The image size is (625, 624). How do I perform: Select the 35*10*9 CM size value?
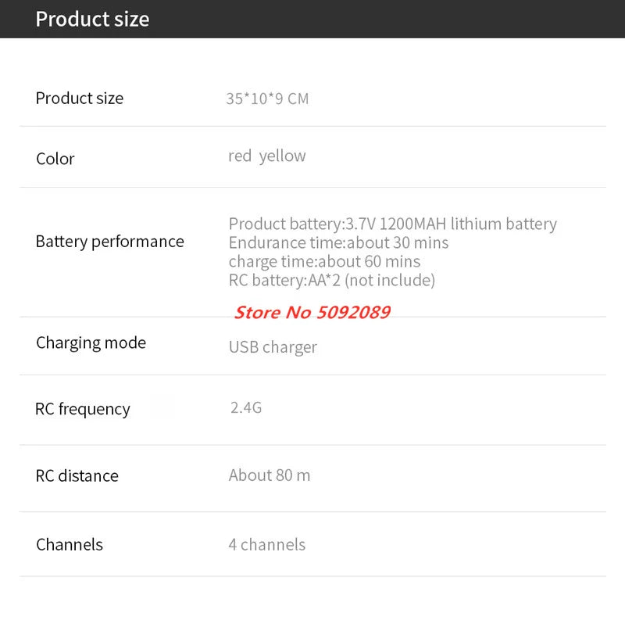pos(267,99)
